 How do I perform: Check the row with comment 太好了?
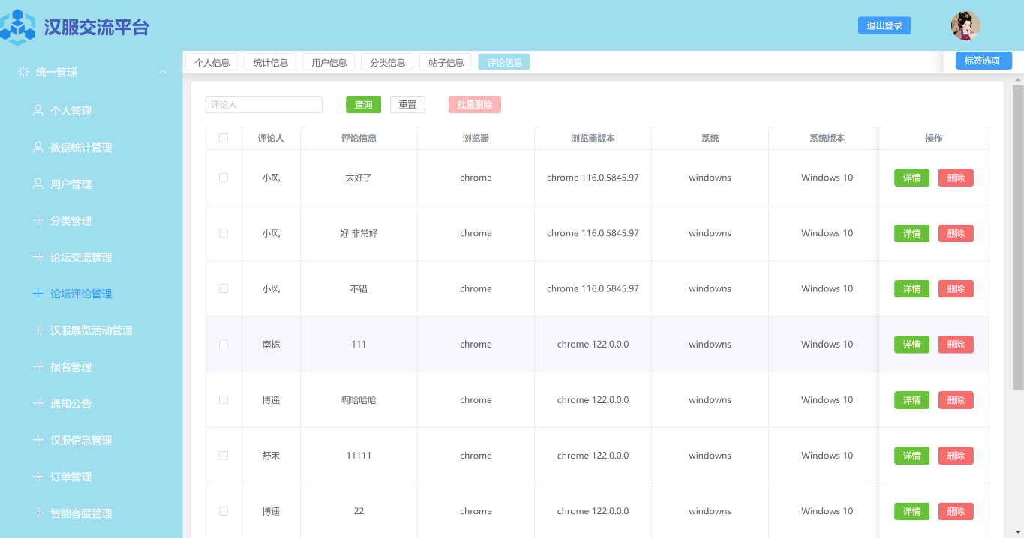(224, 178)
